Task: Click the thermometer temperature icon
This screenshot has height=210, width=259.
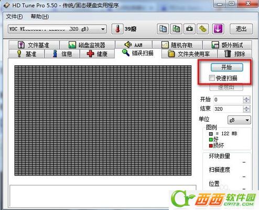Action: 117,29
